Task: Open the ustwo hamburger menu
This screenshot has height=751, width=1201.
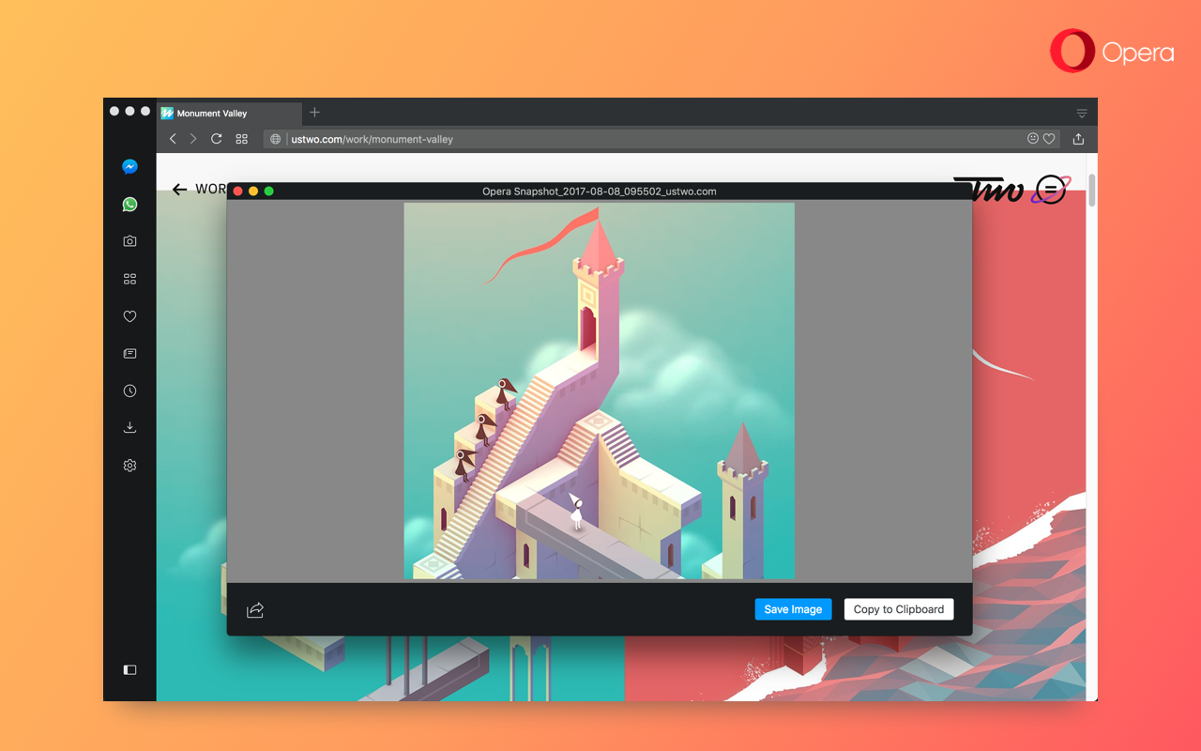Action: [x=1052, y=191]
